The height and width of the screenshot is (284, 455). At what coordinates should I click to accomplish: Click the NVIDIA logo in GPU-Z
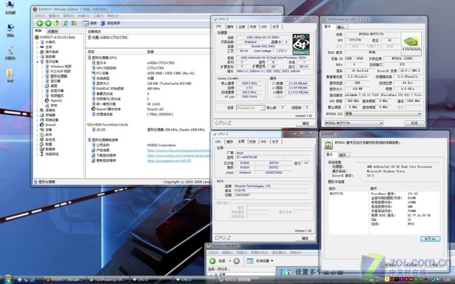pyautogui.click(x=411, y=44)
